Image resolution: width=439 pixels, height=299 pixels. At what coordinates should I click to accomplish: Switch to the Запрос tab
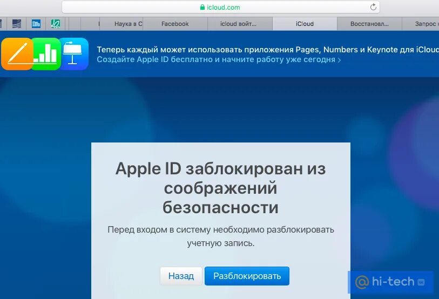(x=421, y=24)
